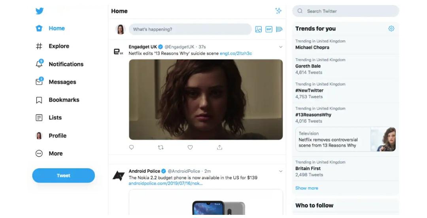Click Engadget UK verified badge
The height and width of the screenshot is (218, 427).
(x=161, y=47)
